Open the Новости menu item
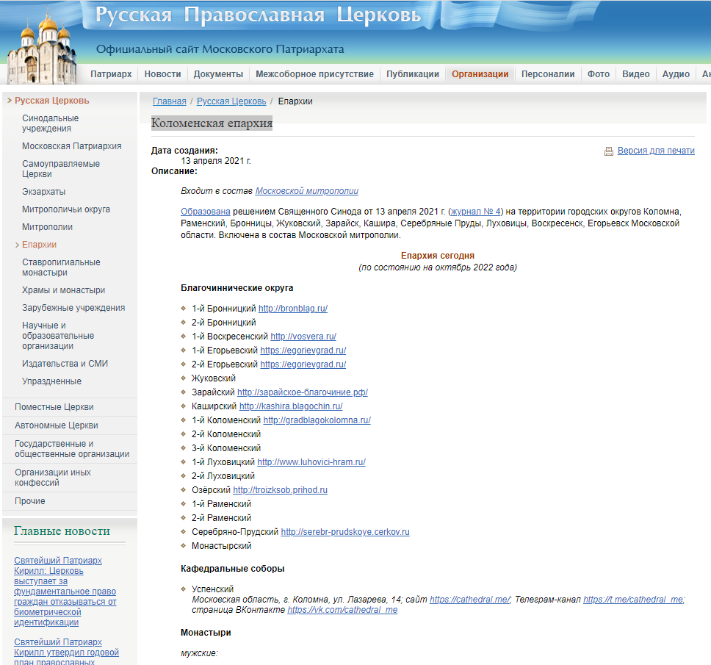The image size is (711, 665). (x=163, y=74)
